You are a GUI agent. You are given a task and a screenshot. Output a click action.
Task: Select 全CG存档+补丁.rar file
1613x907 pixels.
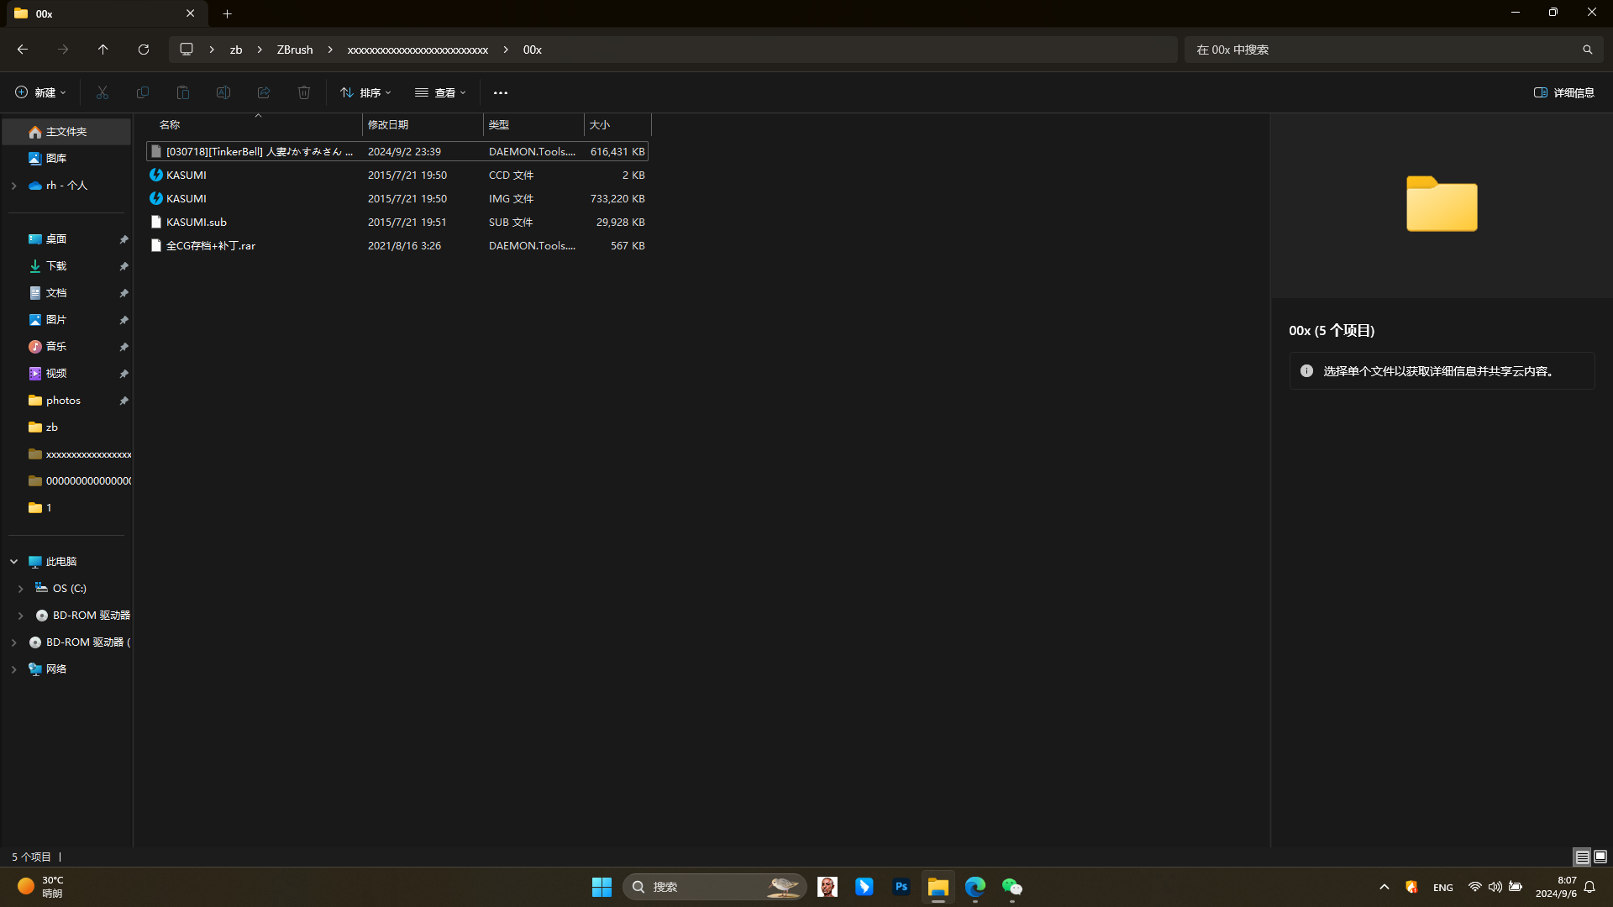397,245
